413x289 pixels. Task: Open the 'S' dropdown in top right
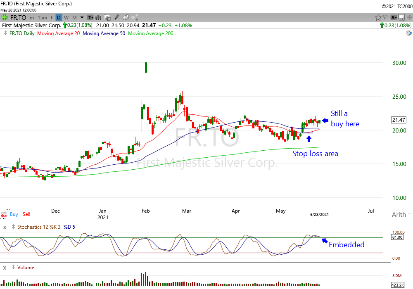point(394,18)
